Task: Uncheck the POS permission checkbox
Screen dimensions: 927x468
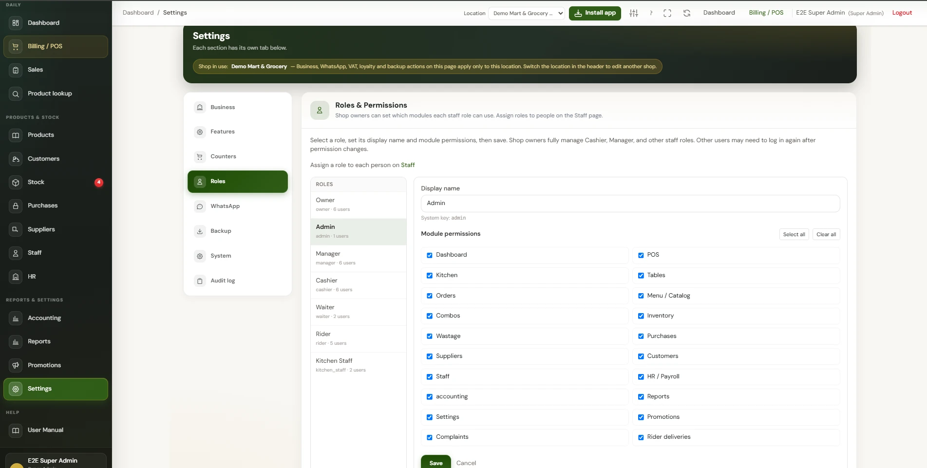Action: [641, 255]
